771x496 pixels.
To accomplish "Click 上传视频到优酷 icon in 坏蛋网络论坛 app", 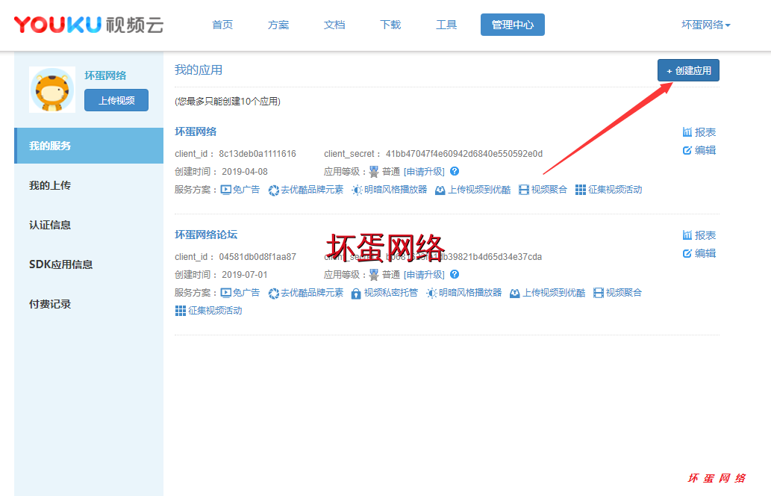I will pyautogui.click(x=515, y=294).
